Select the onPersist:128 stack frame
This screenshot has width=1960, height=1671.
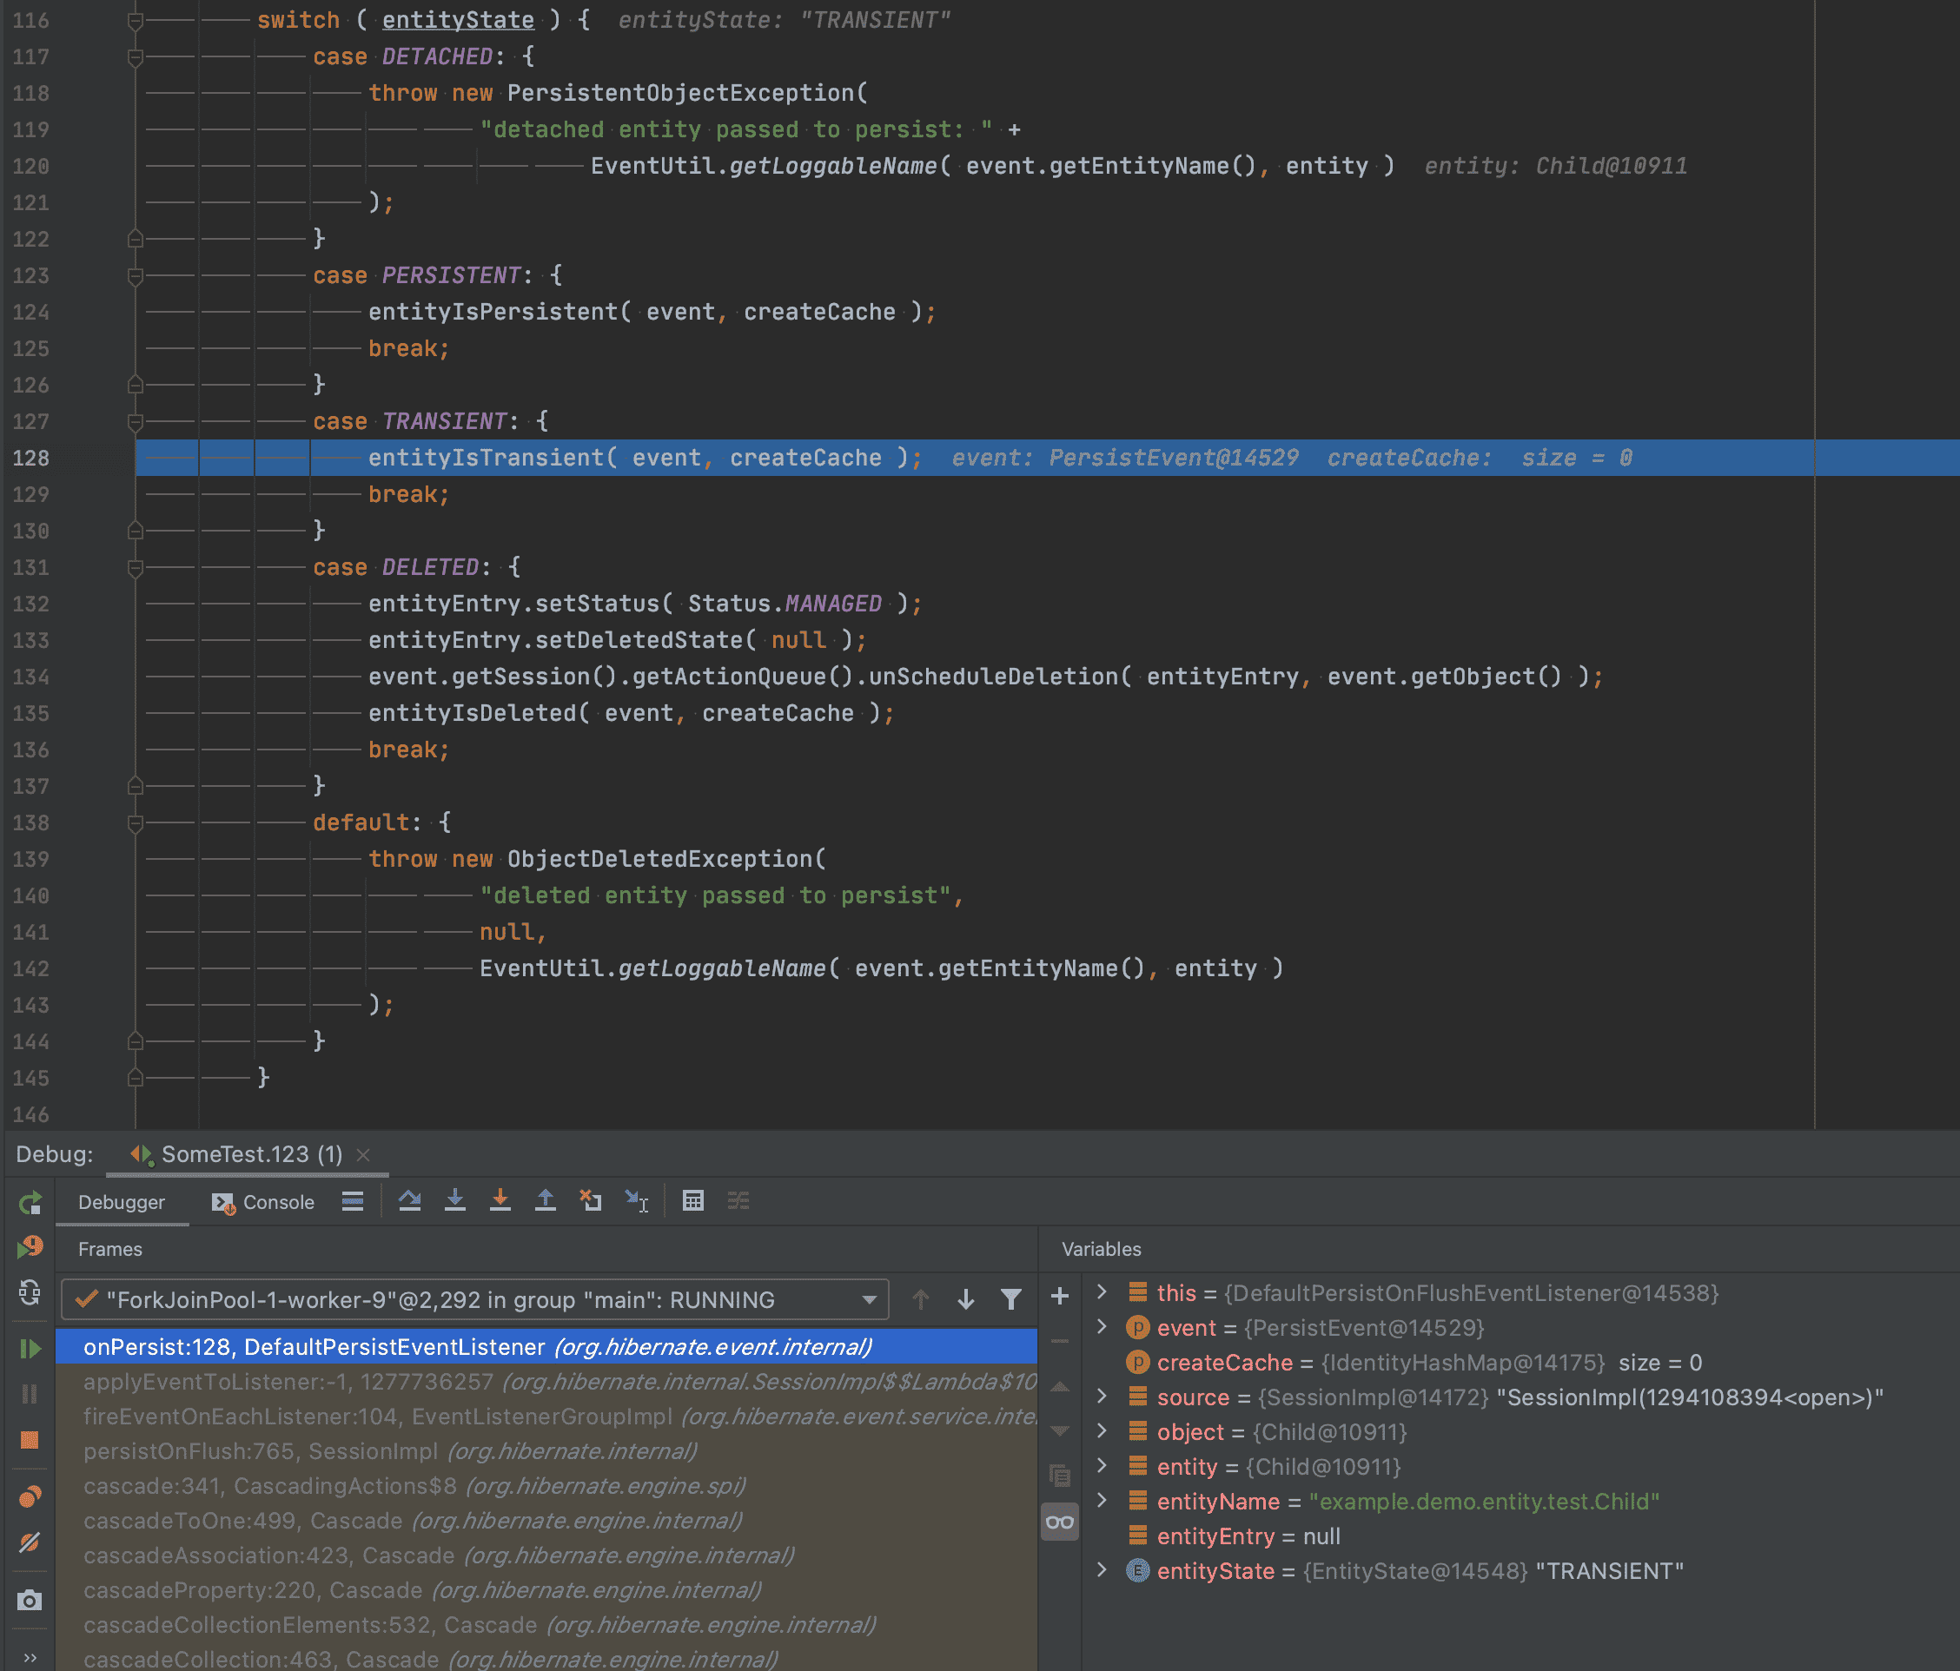(546, 1347)
